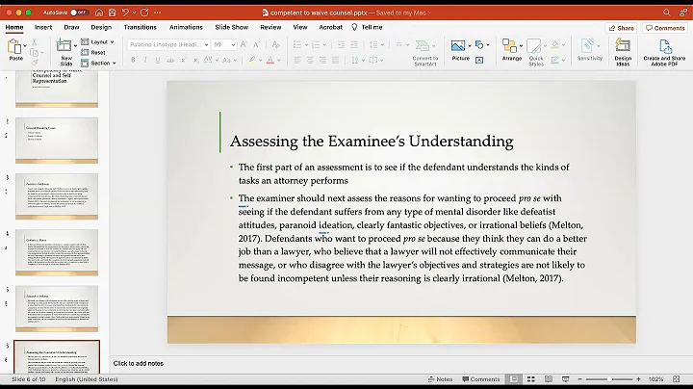The image size is (693, 389).
Task: Switch to Reading view
Action: [548, 379]
